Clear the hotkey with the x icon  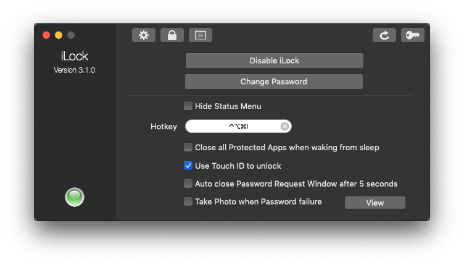point(284,126)
